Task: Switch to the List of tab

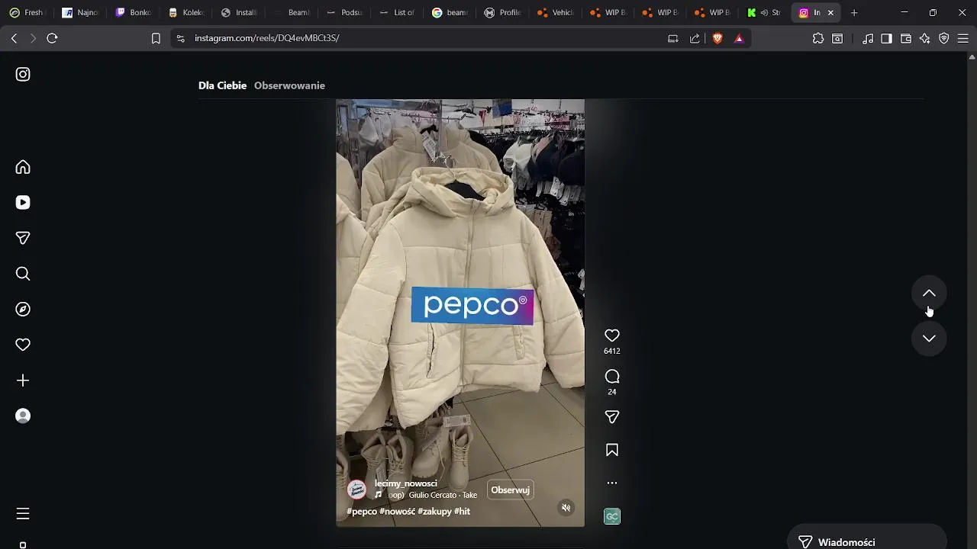Action: tap(397, 13)
